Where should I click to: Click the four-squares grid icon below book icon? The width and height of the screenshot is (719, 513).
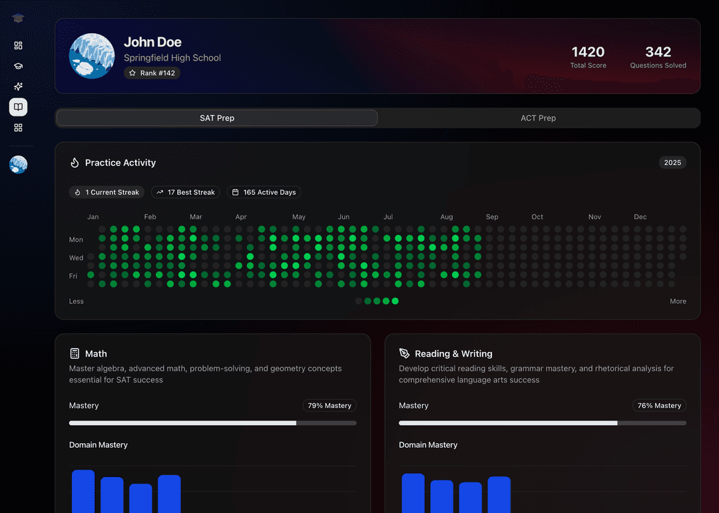coord(18,128)
